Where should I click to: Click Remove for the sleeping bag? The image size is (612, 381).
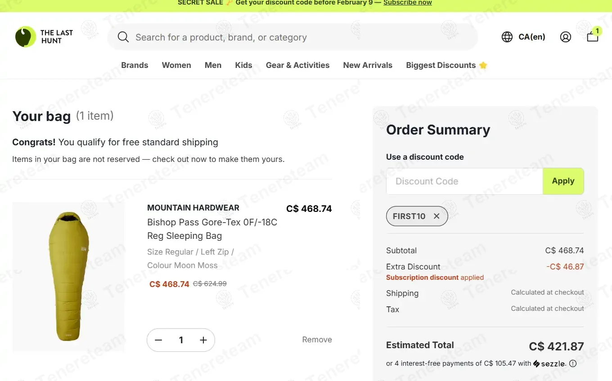coord(317,340)
